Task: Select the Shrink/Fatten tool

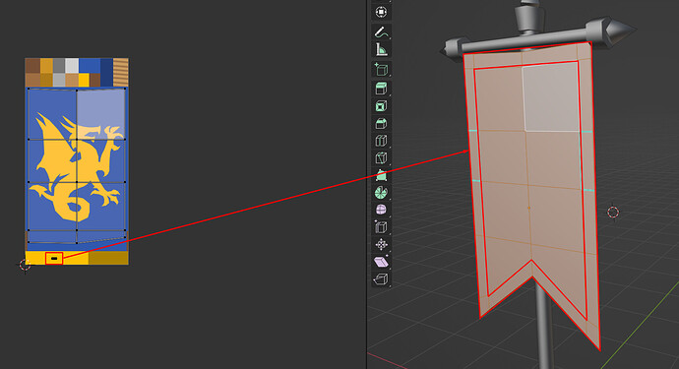Action: click(381, 245)
